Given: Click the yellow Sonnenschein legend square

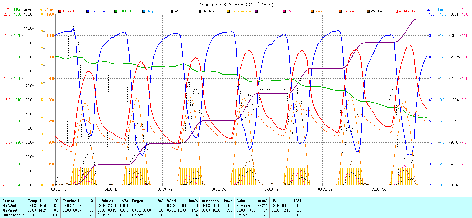Looking at the screenshot, I should (x=228, y=11).
